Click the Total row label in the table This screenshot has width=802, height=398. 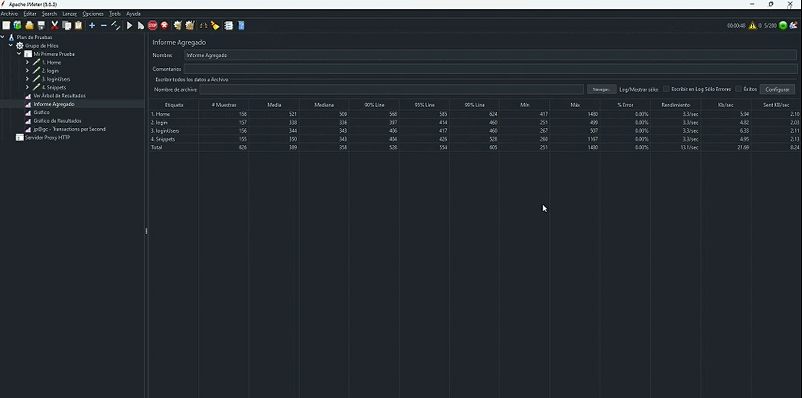tap(156, 148)
